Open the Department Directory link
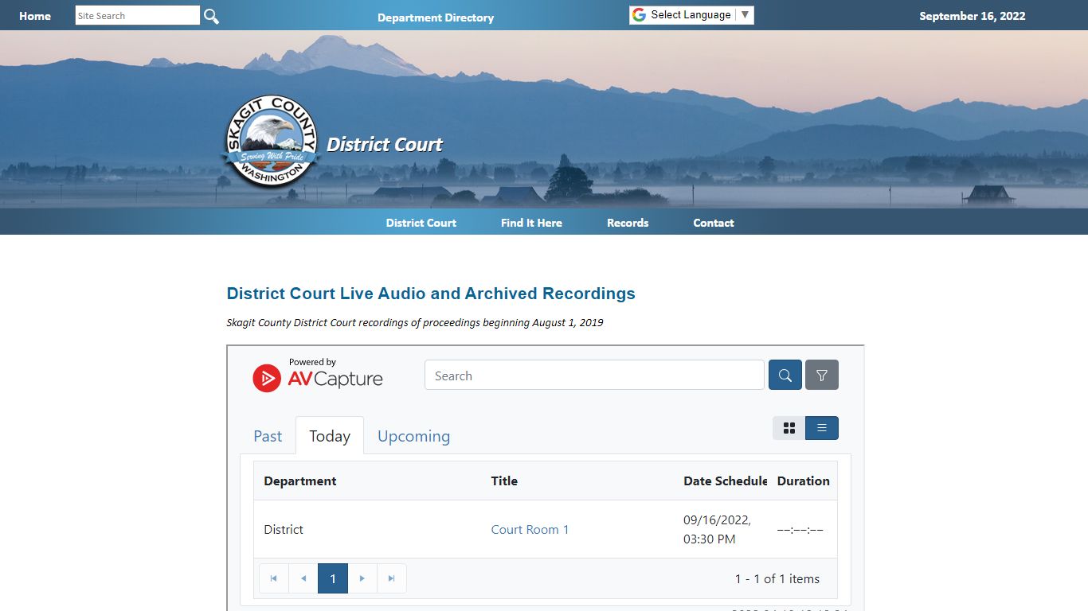The width and height of the screenshot is (1088, 611). click(436, 18)
